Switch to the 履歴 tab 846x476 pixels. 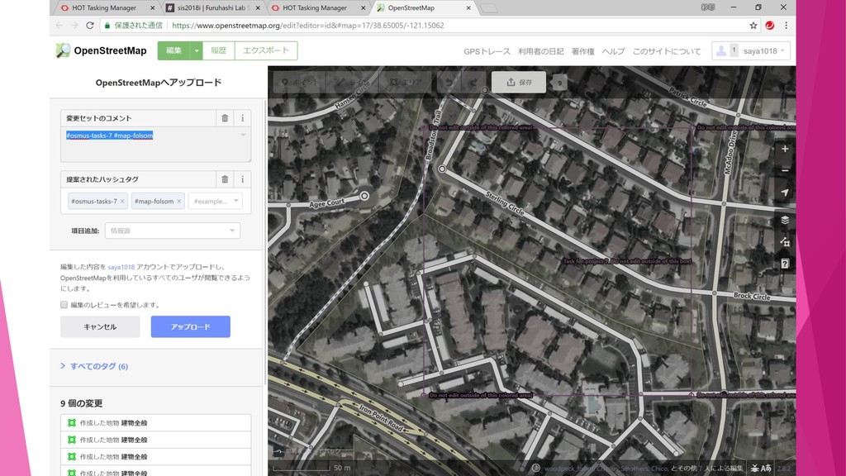[x=218, y=50]
